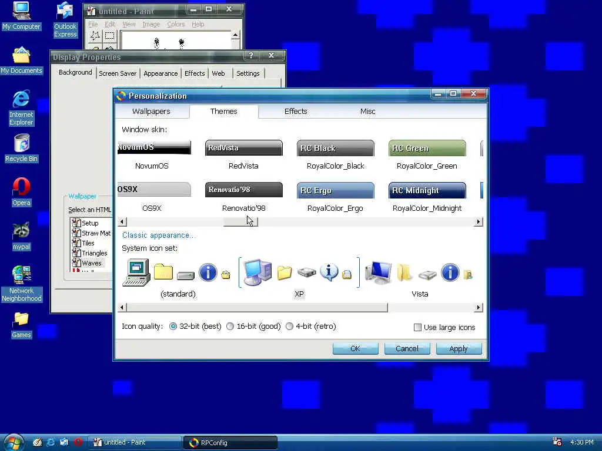Launch Opera from the desktop
This screenshot has width=602, height=451.
coord(21,192)
